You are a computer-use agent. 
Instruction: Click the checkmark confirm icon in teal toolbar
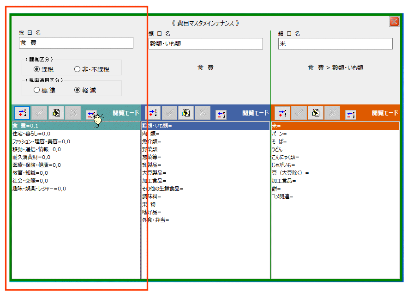[x=39, y=113]
